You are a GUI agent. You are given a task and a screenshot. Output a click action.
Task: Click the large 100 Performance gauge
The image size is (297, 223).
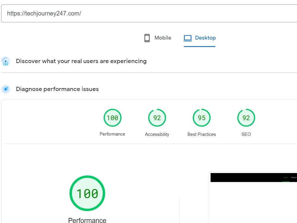coord(87,193)
